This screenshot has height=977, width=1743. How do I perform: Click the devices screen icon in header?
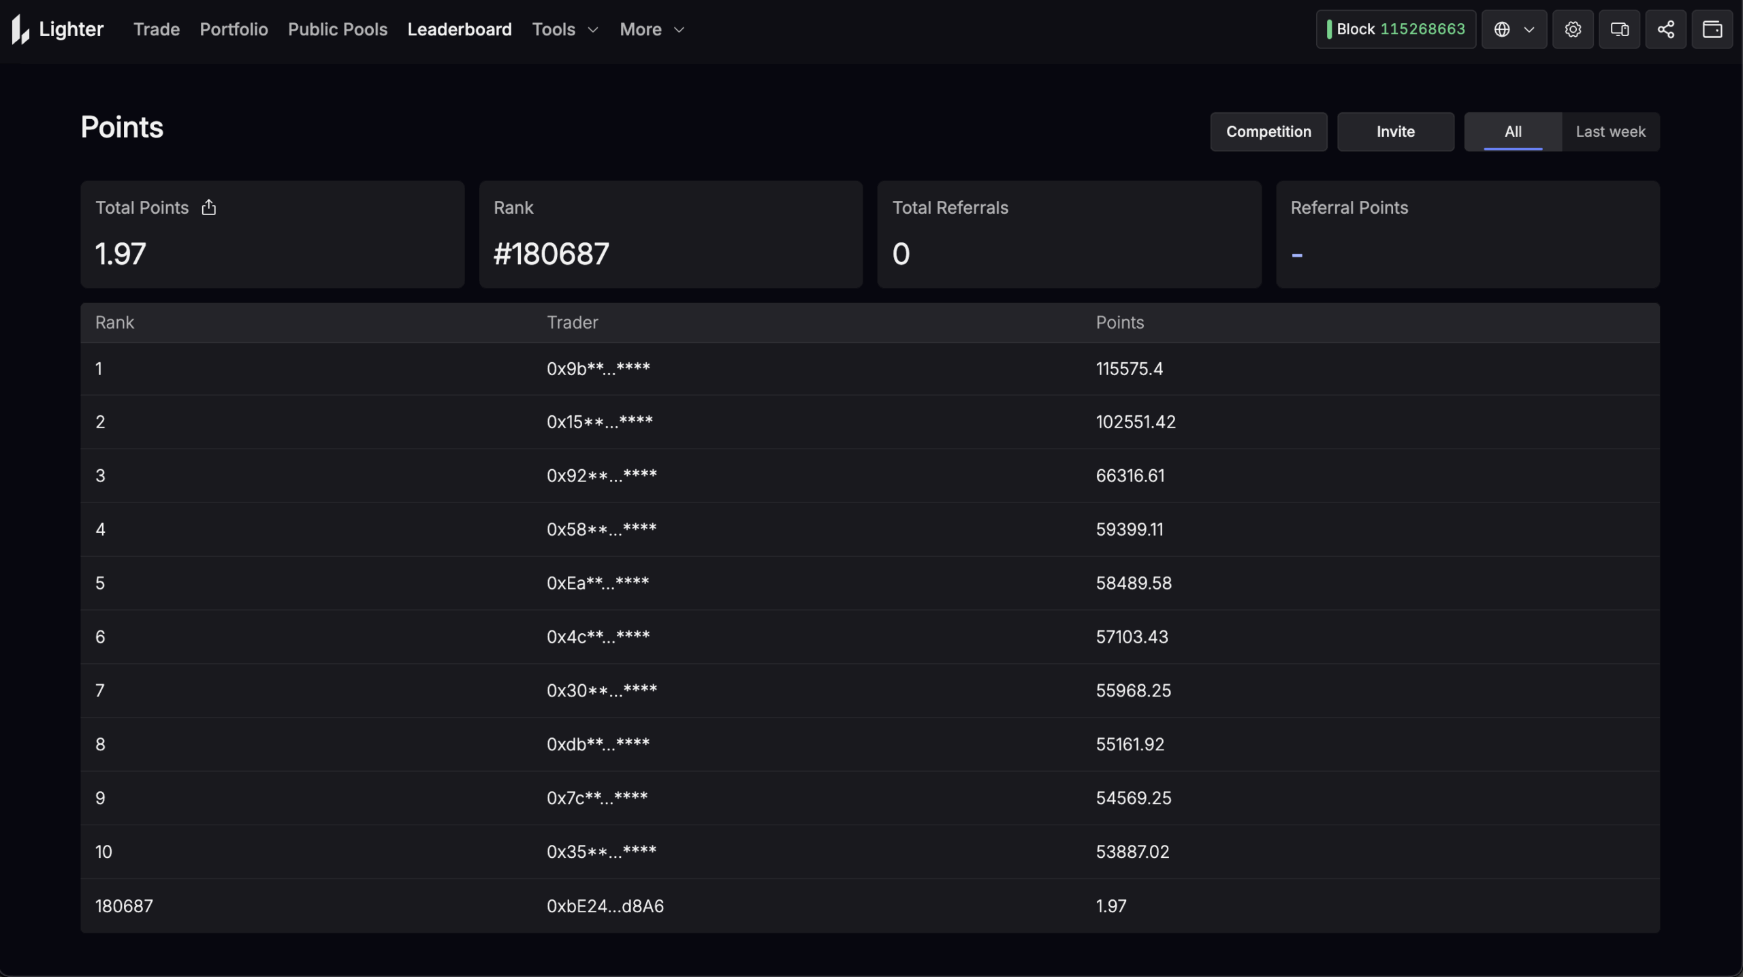point(1619,29)
